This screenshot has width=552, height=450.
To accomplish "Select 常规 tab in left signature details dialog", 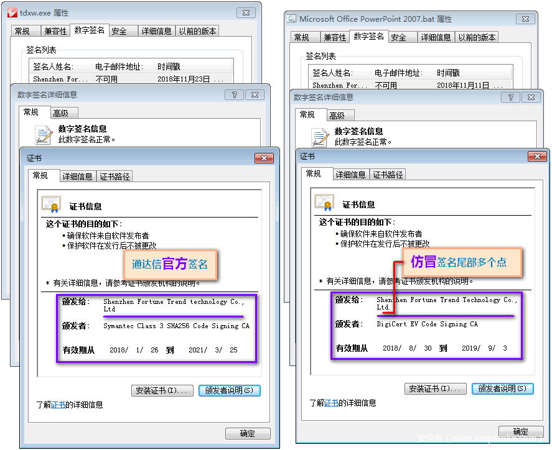I will click(x=34, y=112).
